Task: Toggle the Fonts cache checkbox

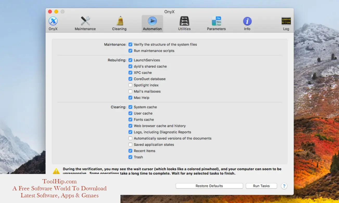Action: (130, 120)
